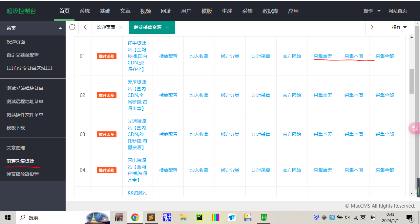The height and width of the screenshot is (224, 420).
Task: Open the 采集 menu in top navigation
Action: pos(247,11)
